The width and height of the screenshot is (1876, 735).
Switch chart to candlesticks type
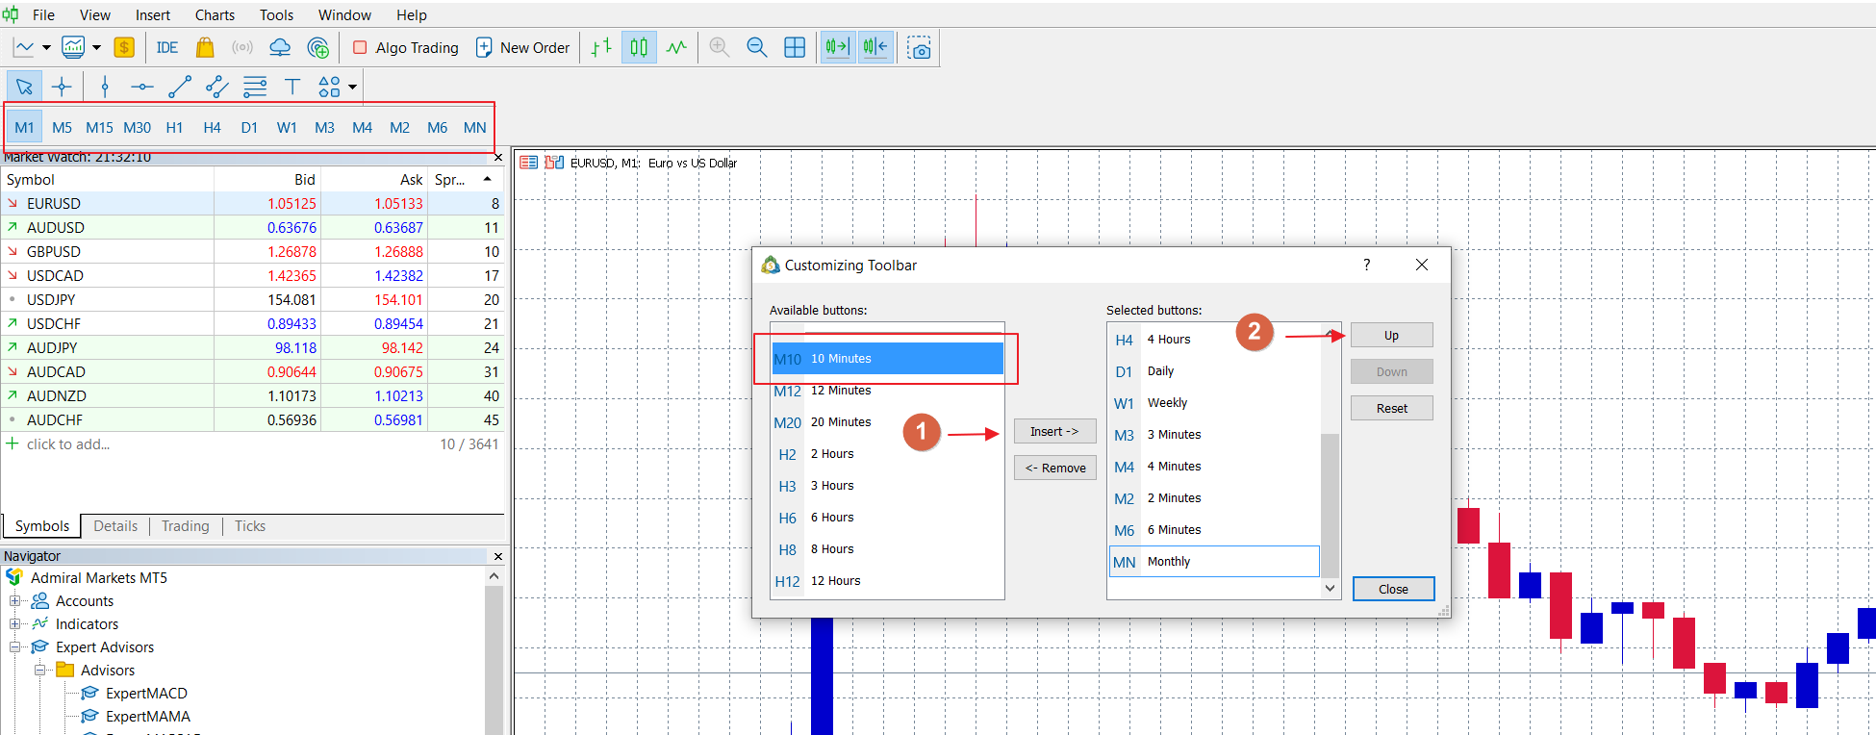pyautogui.click(x=639, y=47)
